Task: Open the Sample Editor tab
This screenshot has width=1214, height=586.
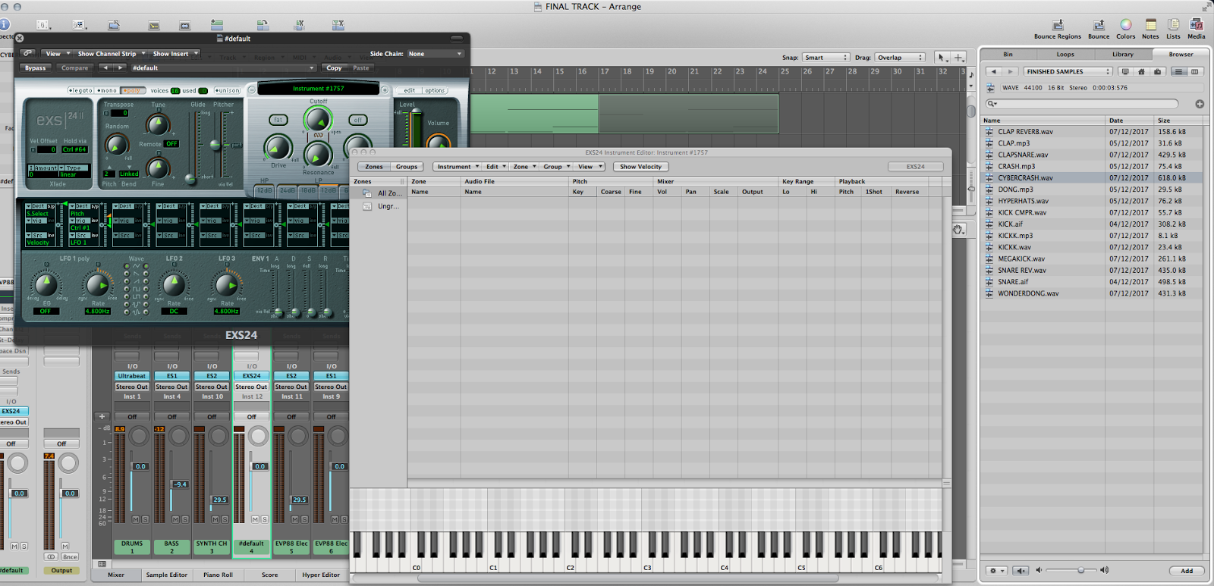Action: click(167, 575)
